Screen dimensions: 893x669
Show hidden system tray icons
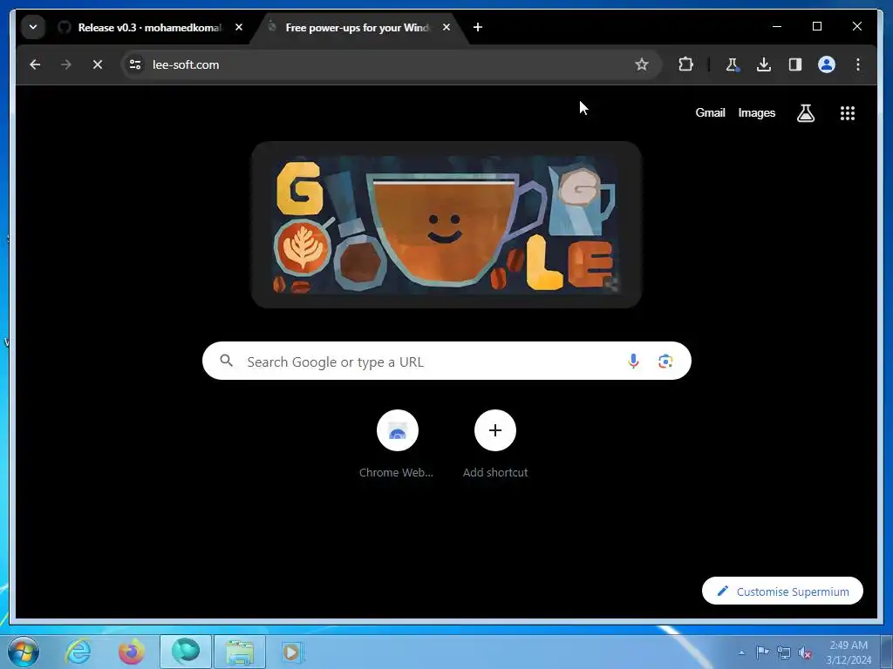[x=741, y=652]
